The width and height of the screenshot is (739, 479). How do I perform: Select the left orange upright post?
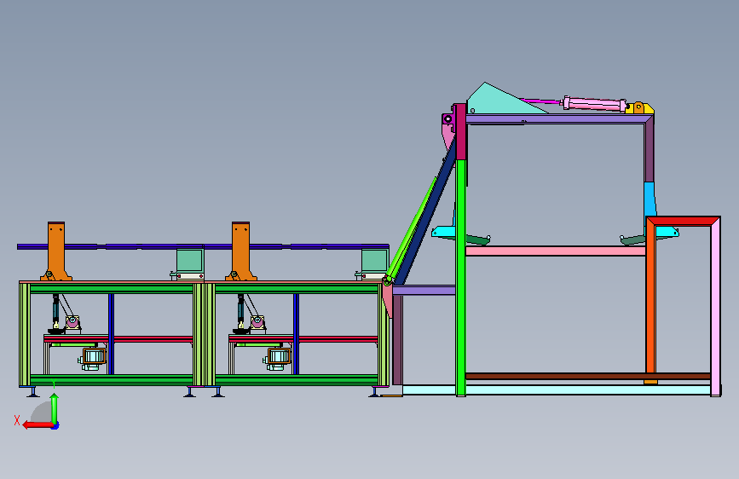56,251
